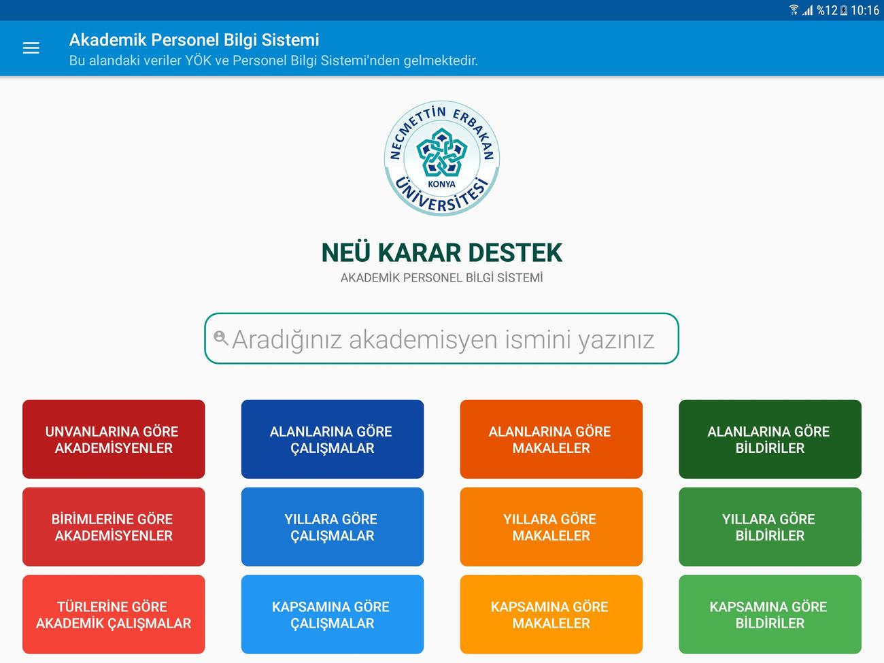Open the hamburger navigation menu
The image size is (884, 663).
point(31,48)
